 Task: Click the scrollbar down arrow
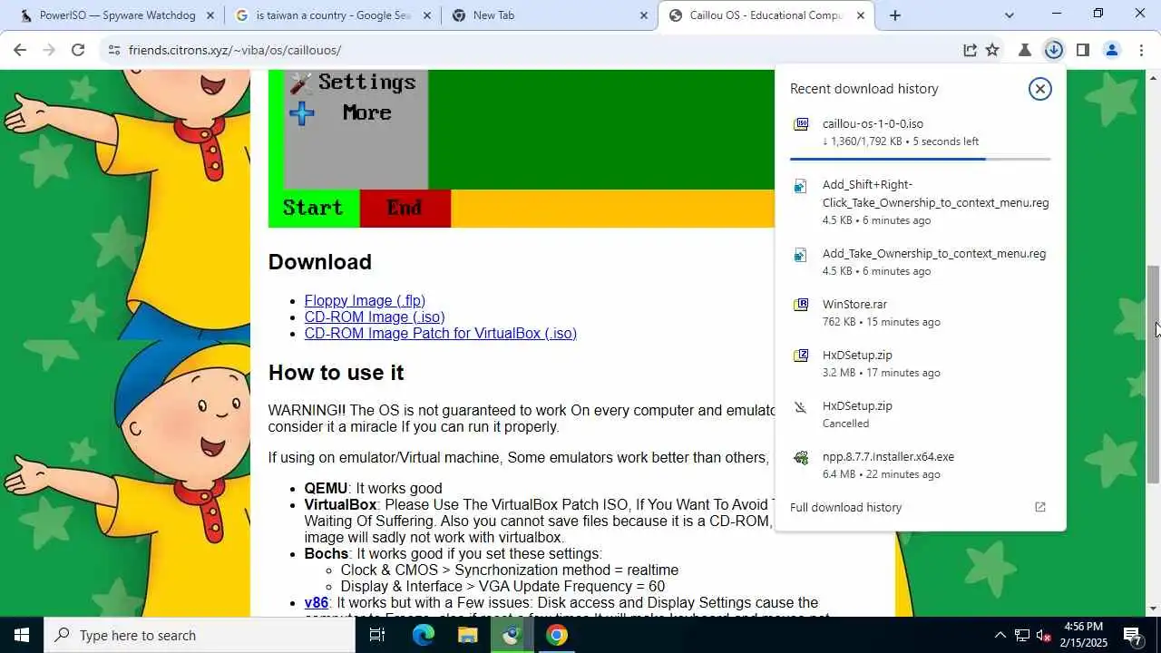[1154, 609]
